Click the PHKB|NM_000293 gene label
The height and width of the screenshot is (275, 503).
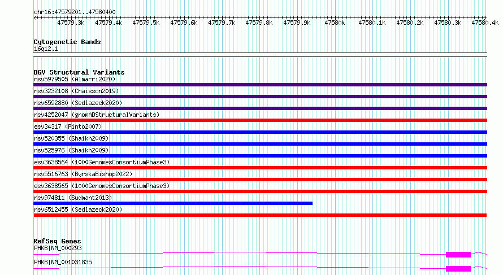pos(58,248)
